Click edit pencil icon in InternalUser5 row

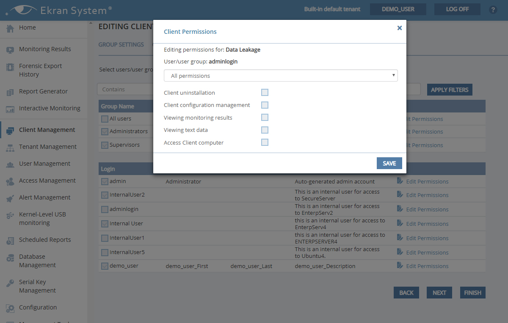pyautogui.click(x=400, y=252)
